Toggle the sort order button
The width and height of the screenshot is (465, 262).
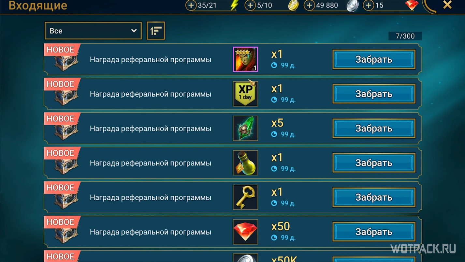click(156, 31)
